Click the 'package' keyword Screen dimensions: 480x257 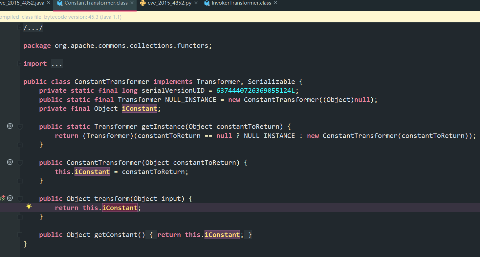[x=37, y=46]
